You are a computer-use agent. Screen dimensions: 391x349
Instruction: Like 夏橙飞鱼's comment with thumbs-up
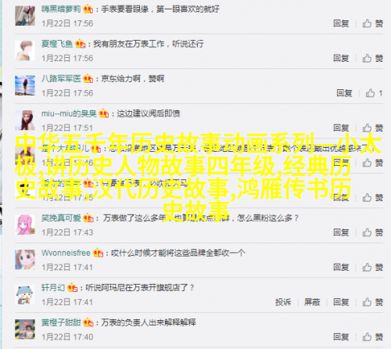[x=372, y=58]
